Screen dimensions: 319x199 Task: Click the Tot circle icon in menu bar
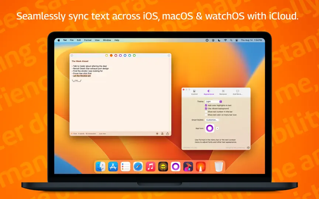click(207, 40)
